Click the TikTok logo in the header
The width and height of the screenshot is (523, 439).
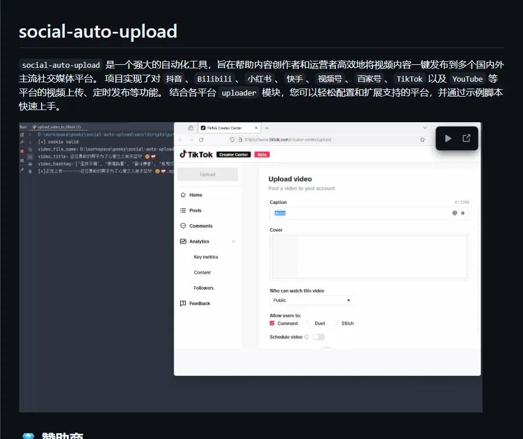pos(196,154)
